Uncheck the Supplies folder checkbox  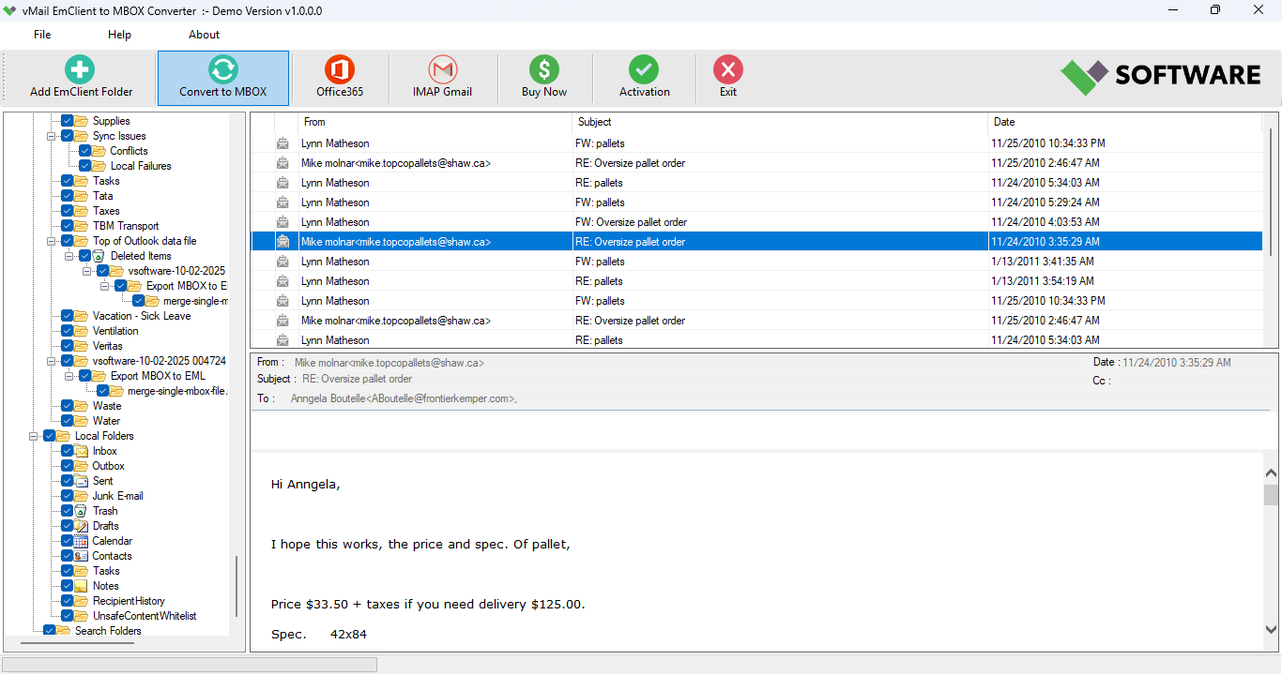pyautogui.click(x=68, y=121)
